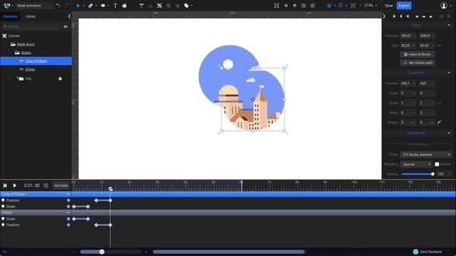Collapse the Mask group folder

[13, 44]
